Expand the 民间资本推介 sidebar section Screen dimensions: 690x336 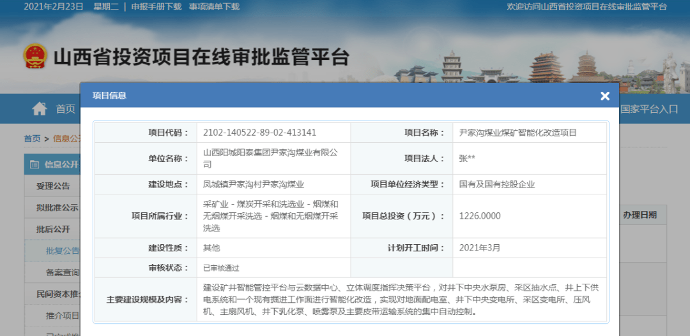[57, 294]
